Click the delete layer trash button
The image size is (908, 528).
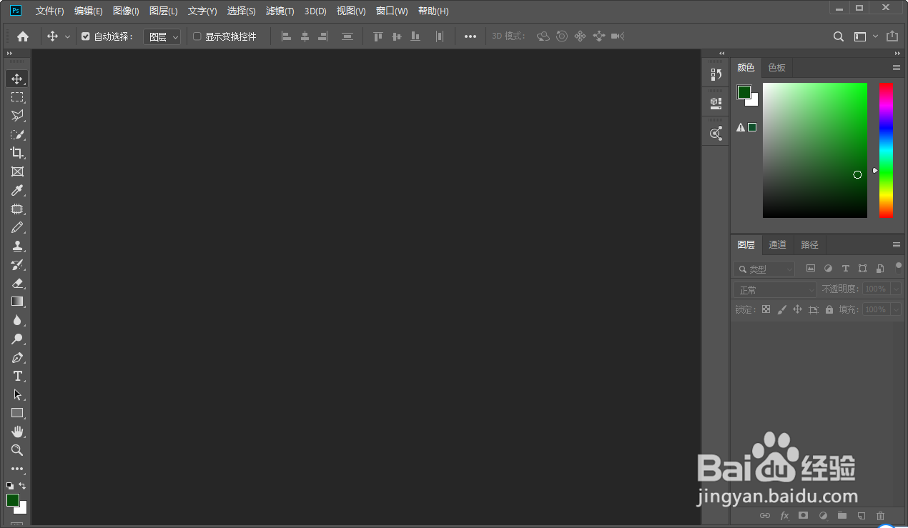point(880,515)
